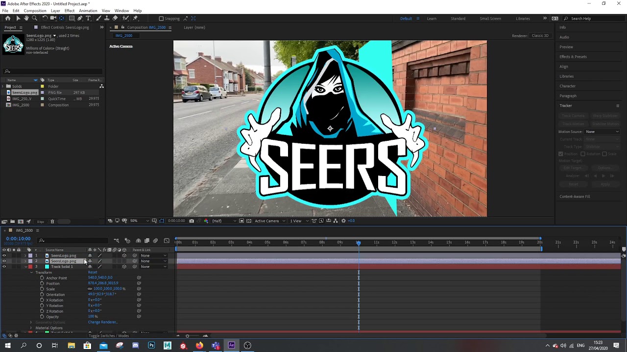The height and width of the screenshot is (352, 627).
Task: Expand layer 1 SeersLogo.png properties
Action: tap(25, 255)
